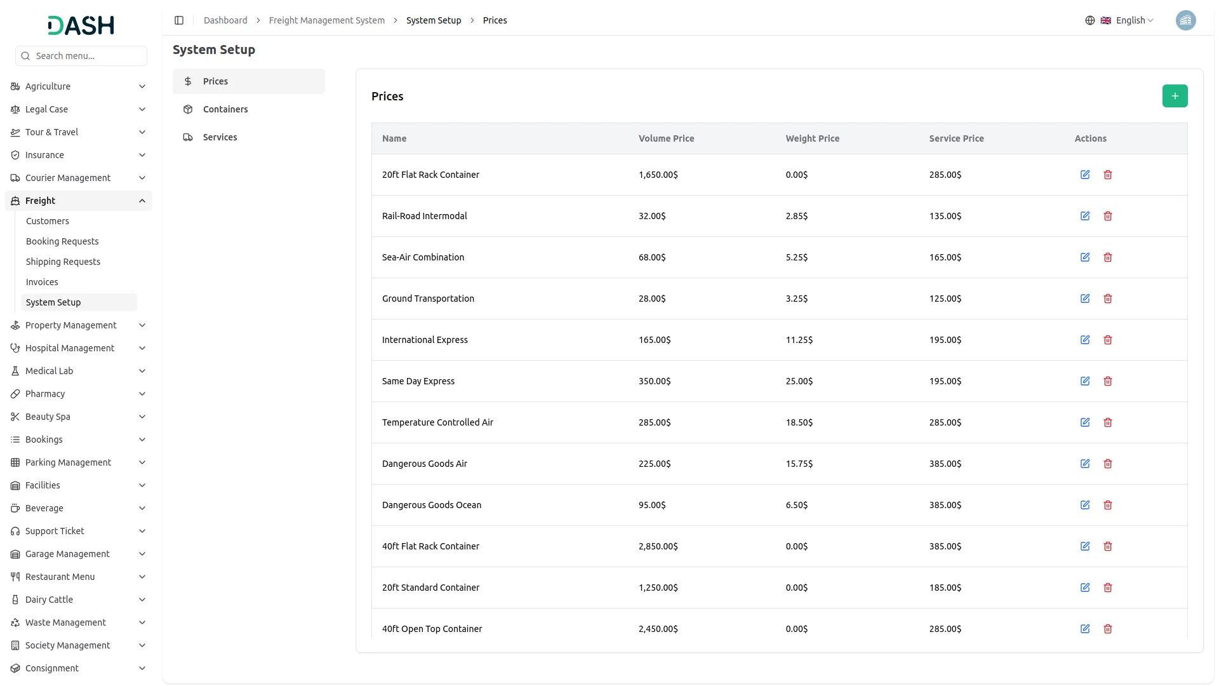
Task: Click the search menu input field
Action: 81,56
